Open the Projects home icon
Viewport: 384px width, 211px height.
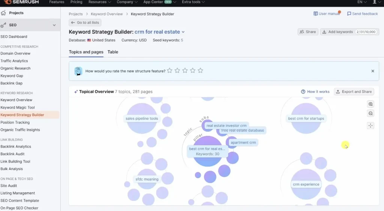tap(3, 13)
